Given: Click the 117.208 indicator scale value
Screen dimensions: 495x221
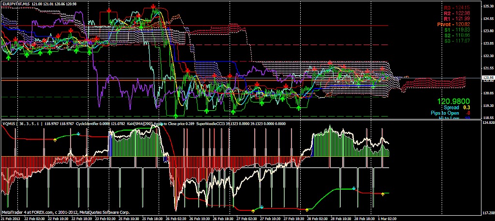Looking at the screenshot, I should [x=488, y=212].
